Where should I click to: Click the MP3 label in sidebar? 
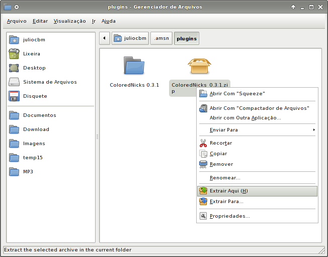(x=28, y=172)
